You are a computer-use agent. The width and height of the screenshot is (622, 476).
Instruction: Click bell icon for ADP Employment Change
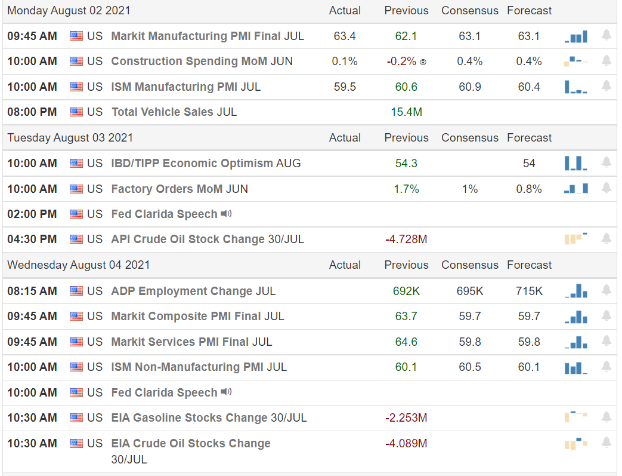click(606, 290)
